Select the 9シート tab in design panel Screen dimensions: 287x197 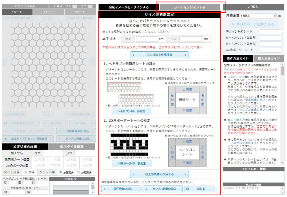[x=80, y=12]
